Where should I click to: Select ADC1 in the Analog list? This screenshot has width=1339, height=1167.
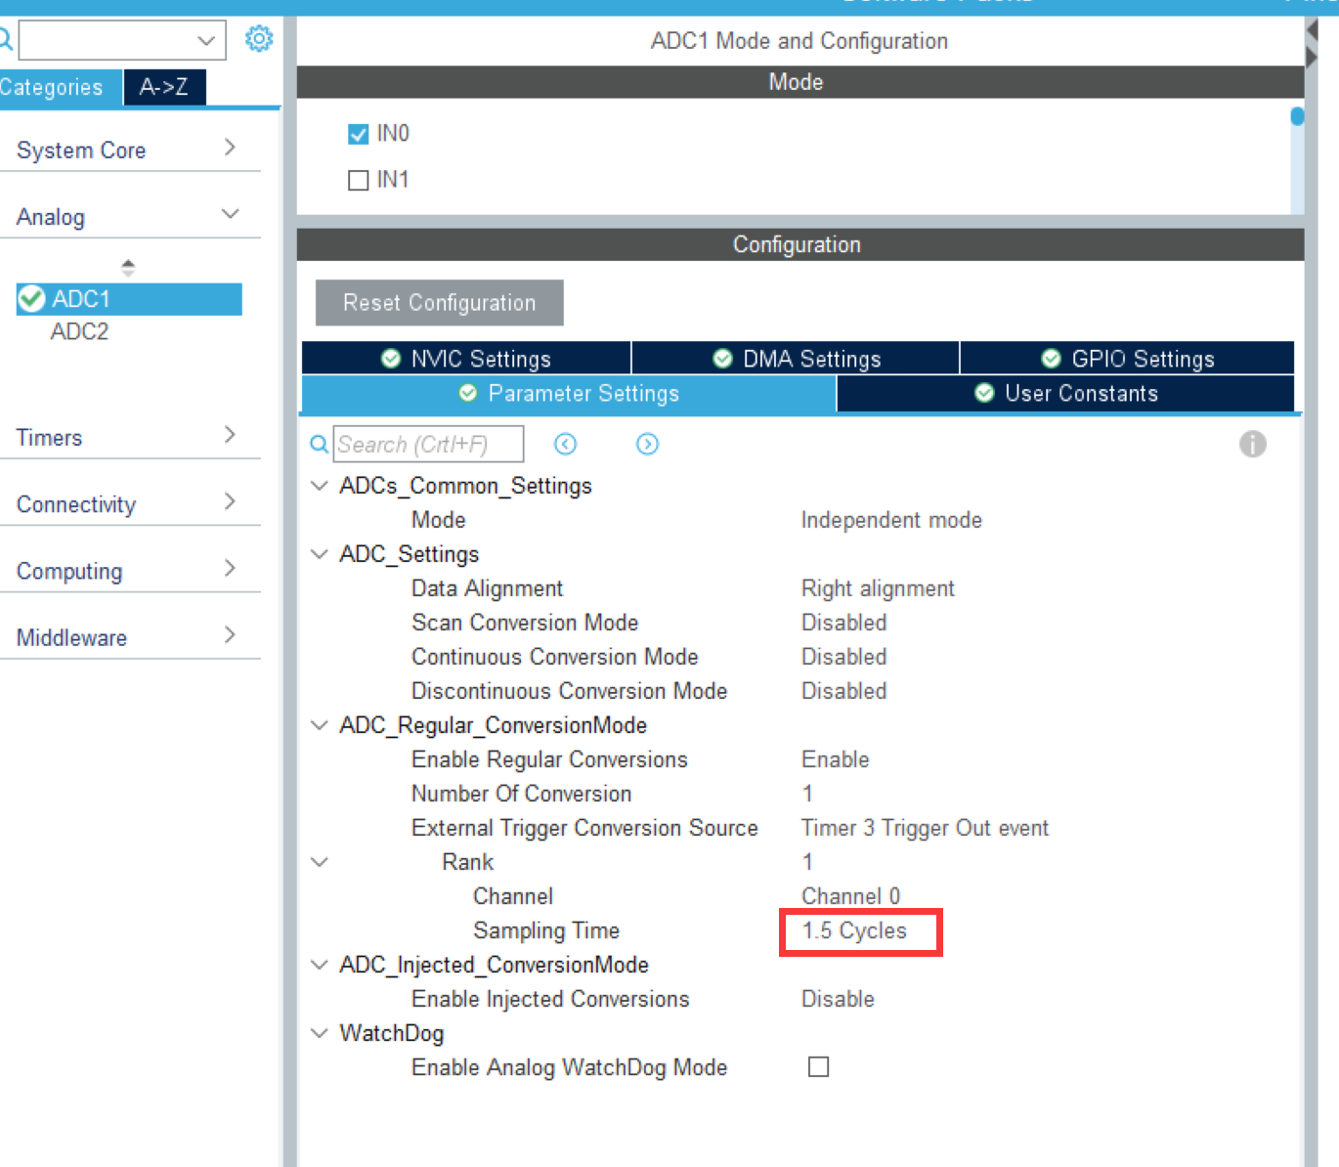pyautogui.click(x=129, y=299)
